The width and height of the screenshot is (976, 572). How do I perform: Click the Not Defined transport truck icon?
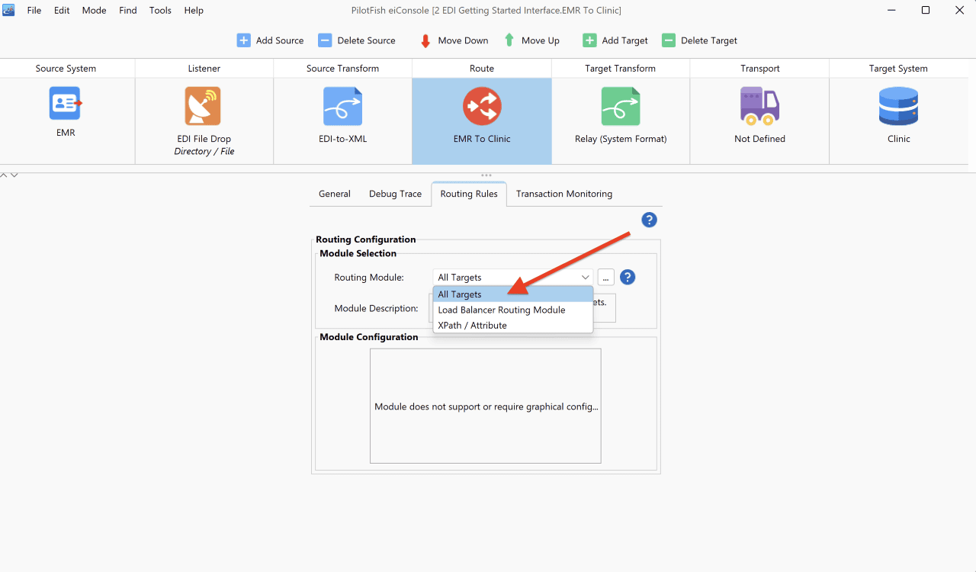(759, 106)
